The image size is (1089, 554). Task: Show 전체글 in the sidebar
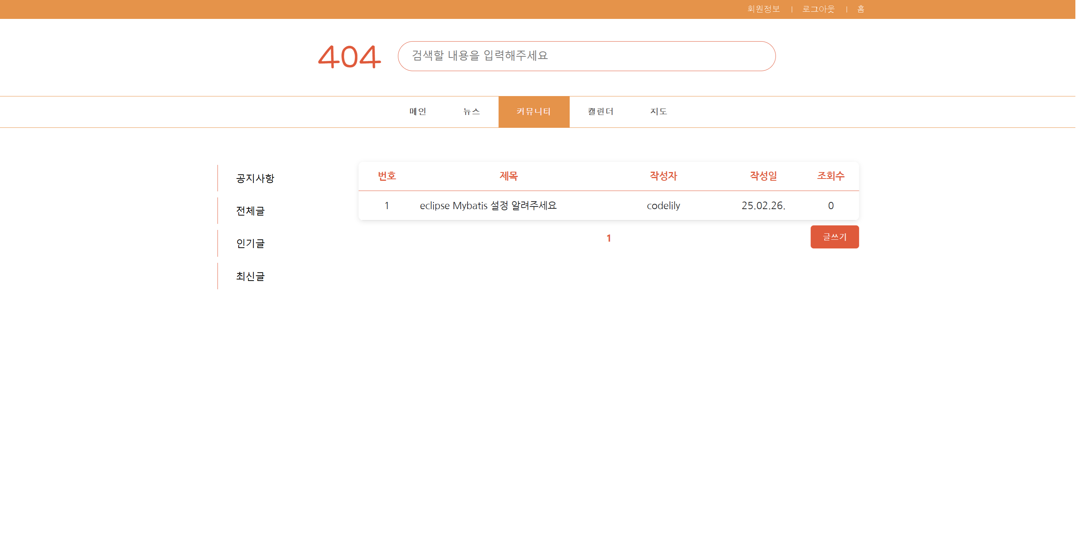point(250,211)
